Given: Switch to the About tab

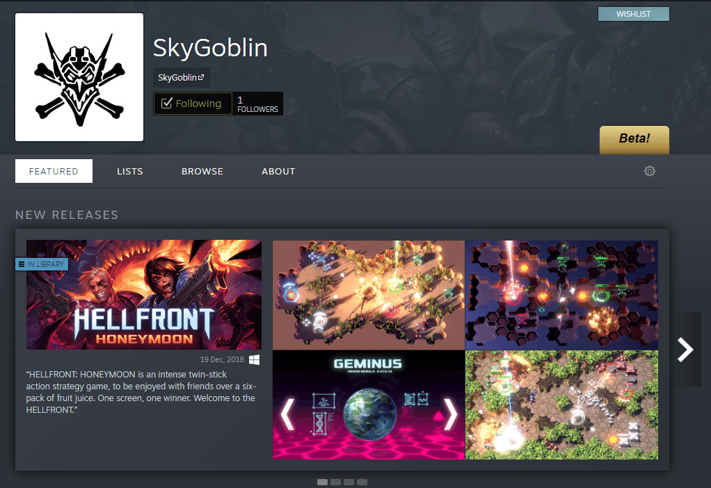Looking at the screenshot, I should click(x=278, y=171).
